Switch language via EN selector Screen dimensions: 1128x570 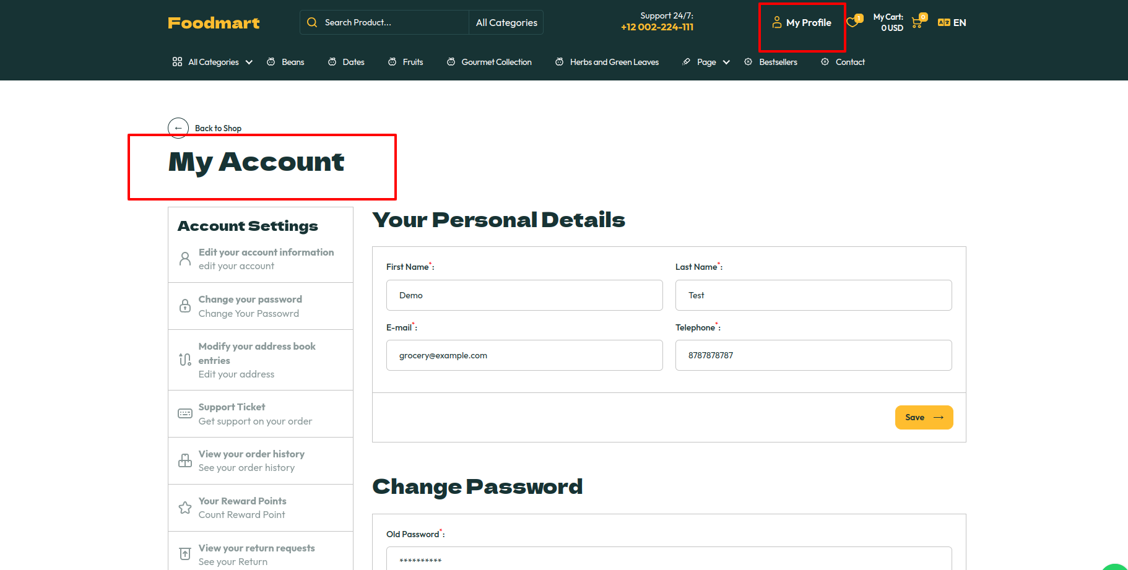point(959,22)
